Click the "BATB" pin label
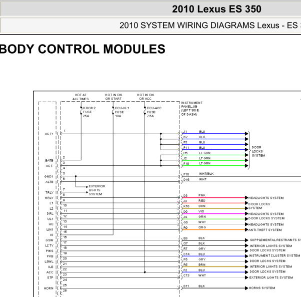 (x=49, y=160)
